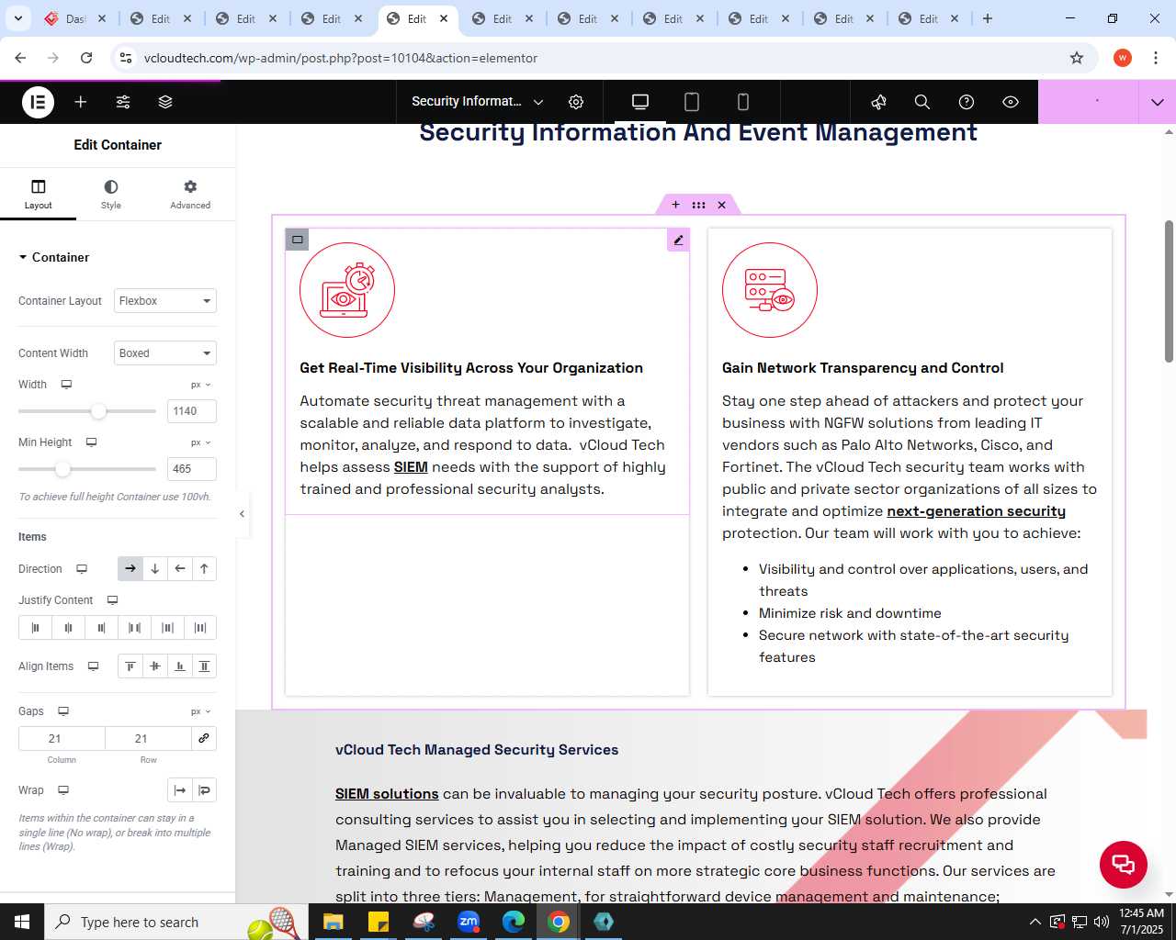Change the Min Height unit px selector
Screen dimensions: 1176x940
click(x=201, y=442)
